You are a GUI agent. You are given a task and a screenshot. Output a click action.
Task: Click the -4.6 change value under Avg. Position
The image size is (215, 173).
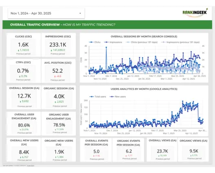click(59, 76)
